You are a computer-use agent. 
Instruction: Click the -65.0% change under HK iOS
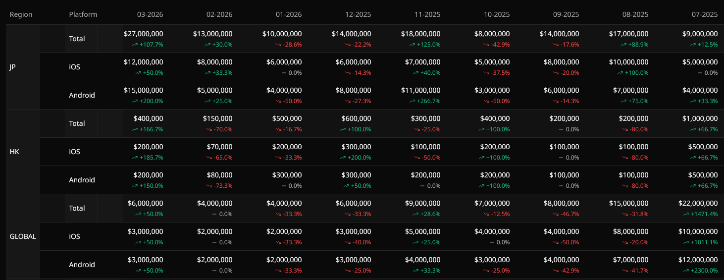point(219,158)
